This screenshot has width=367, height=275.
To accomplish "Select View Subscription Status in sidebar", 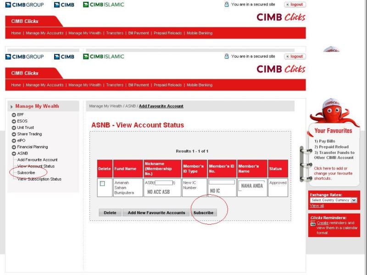I will point(39,179).
